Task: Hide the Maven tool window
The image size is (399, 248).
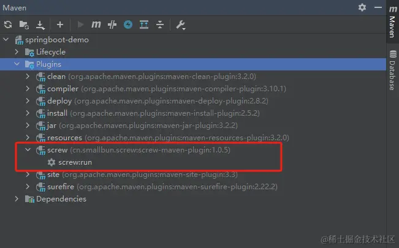Action: [378, 7]
